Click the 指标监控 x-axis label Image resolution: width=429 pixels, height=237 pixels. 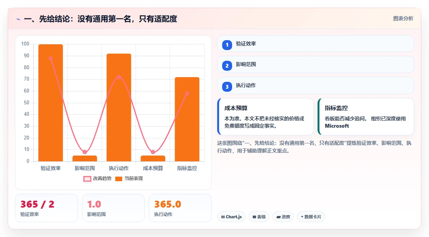tap(187, 169)
